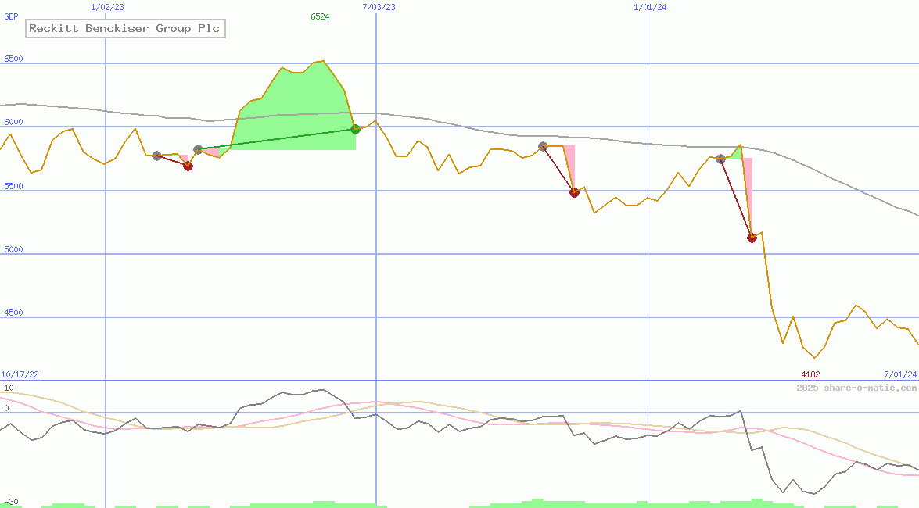Click the 1/02/23 date label
This screenshot has height=508, width=919.
pos(107,7)
